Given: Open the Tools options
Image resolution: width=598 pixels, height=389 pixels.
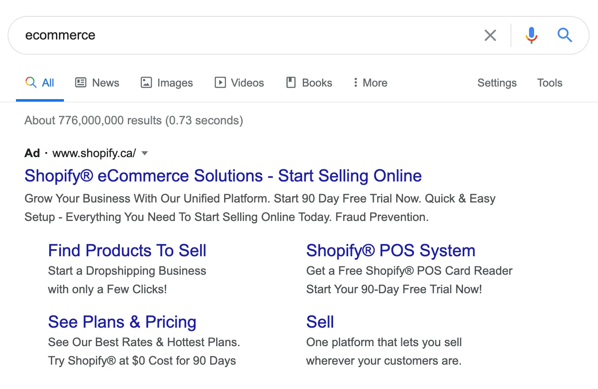Looking at the screenshot, I should pyautogui.click(x=550, y=82).
